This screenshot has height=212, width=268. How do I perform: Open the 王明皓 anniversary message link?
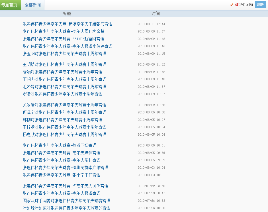(x=64, y=64)
